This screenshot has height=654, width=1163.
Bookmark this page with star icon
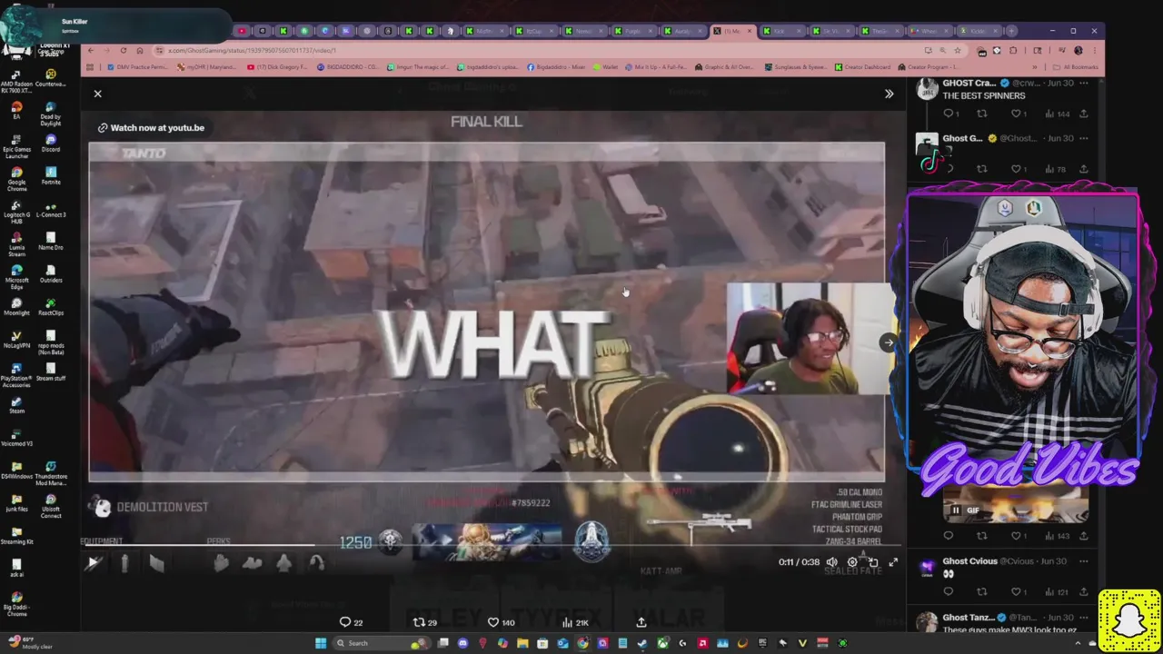pyautogui.click(x=958, y=51)
